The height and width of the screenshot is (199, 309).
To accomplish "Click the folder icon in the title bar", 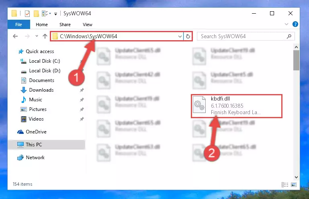I will click(14, 13).
